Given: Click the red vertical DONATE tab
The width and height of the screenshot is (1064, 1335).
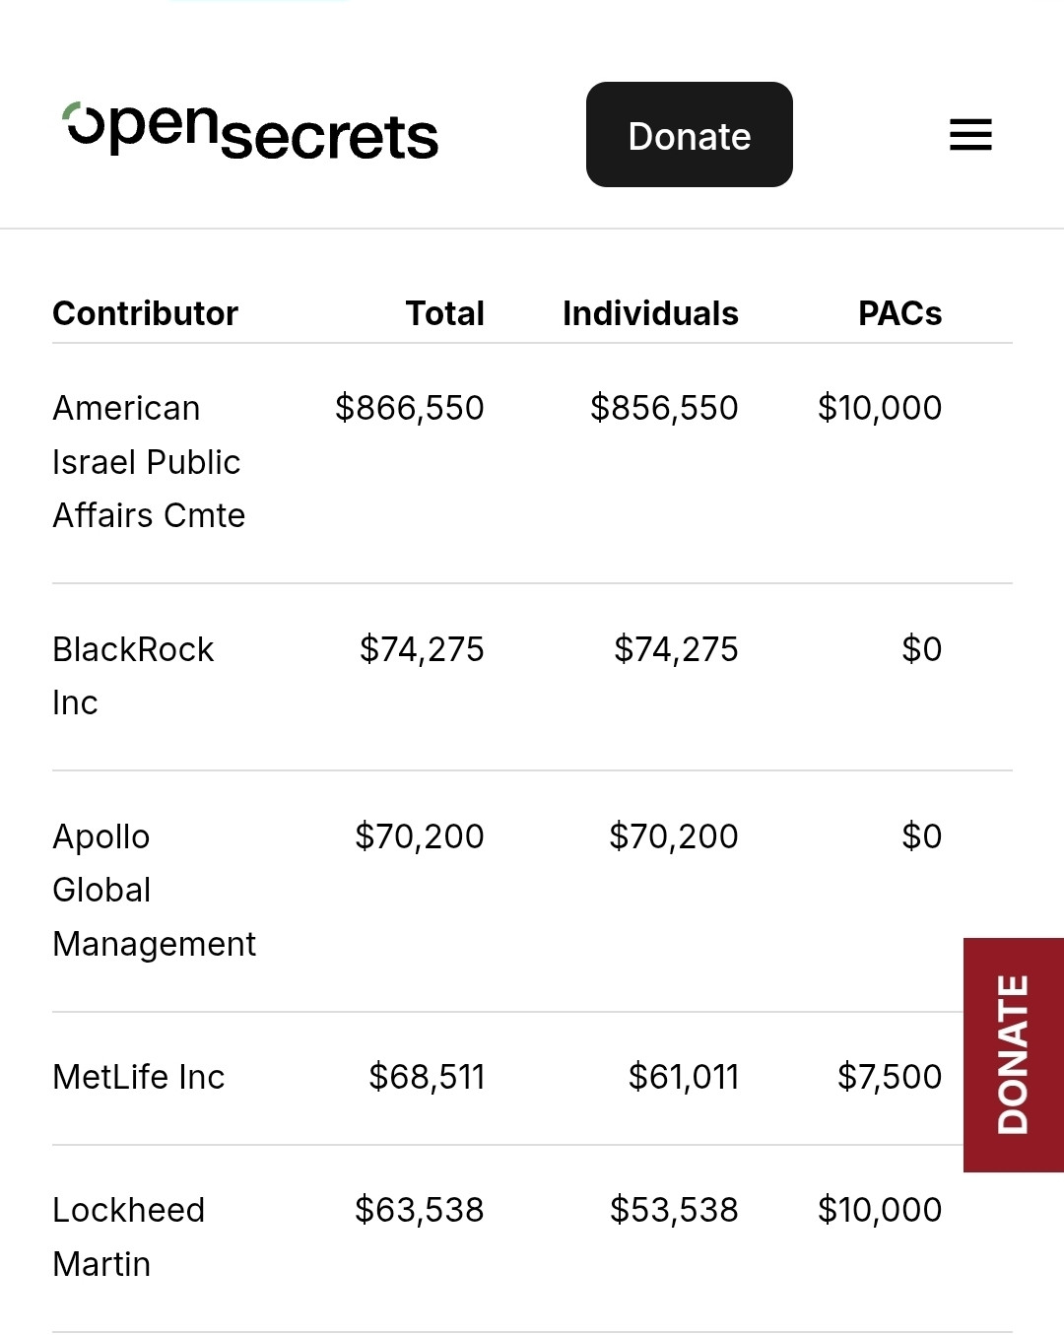Looking at the screenshot, I should 1014,1055.
